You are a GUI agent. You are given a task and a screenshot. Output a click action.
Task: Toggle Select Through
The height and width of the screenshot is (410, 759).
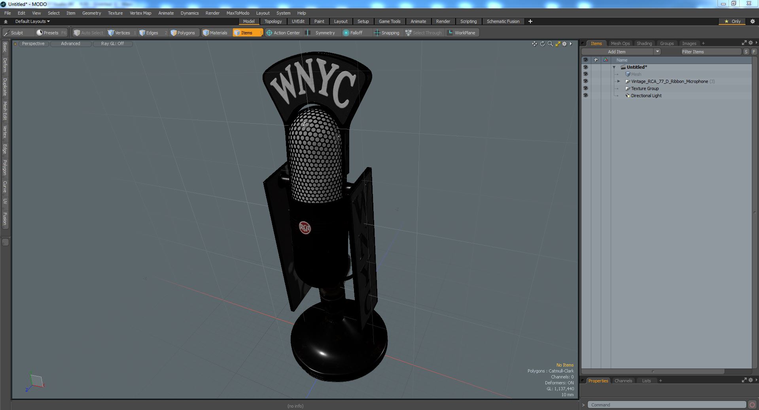click(x=424, y=33)
